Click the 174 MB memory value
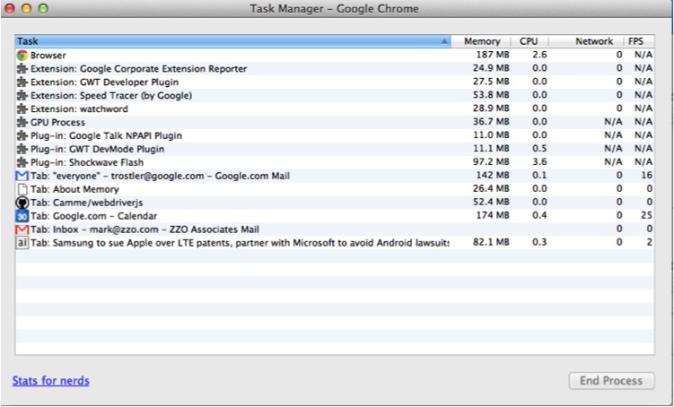 pyautogui.click(x=493, y=215)
